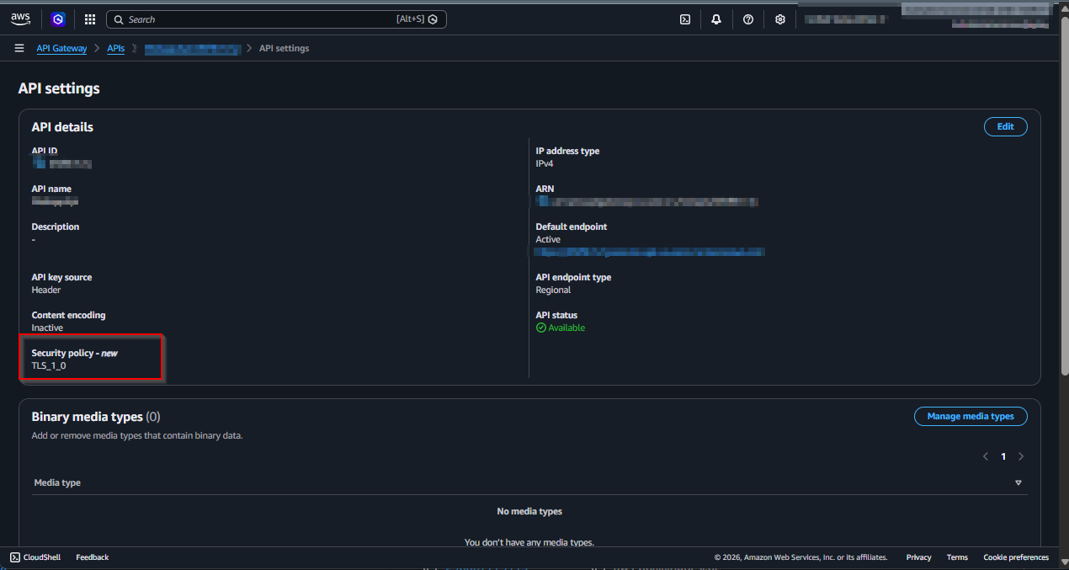This screenshot has width=1069, height=570.
Task: Click the Edit button in API details
Action: (1005, 126)
